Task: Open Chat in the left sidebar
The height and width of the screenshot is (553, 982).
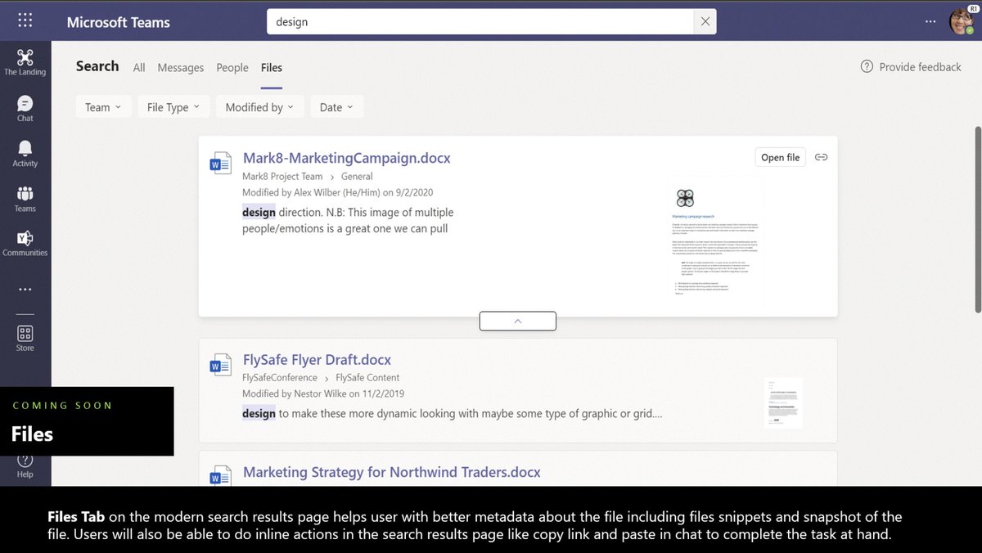Action: [25, 108]
